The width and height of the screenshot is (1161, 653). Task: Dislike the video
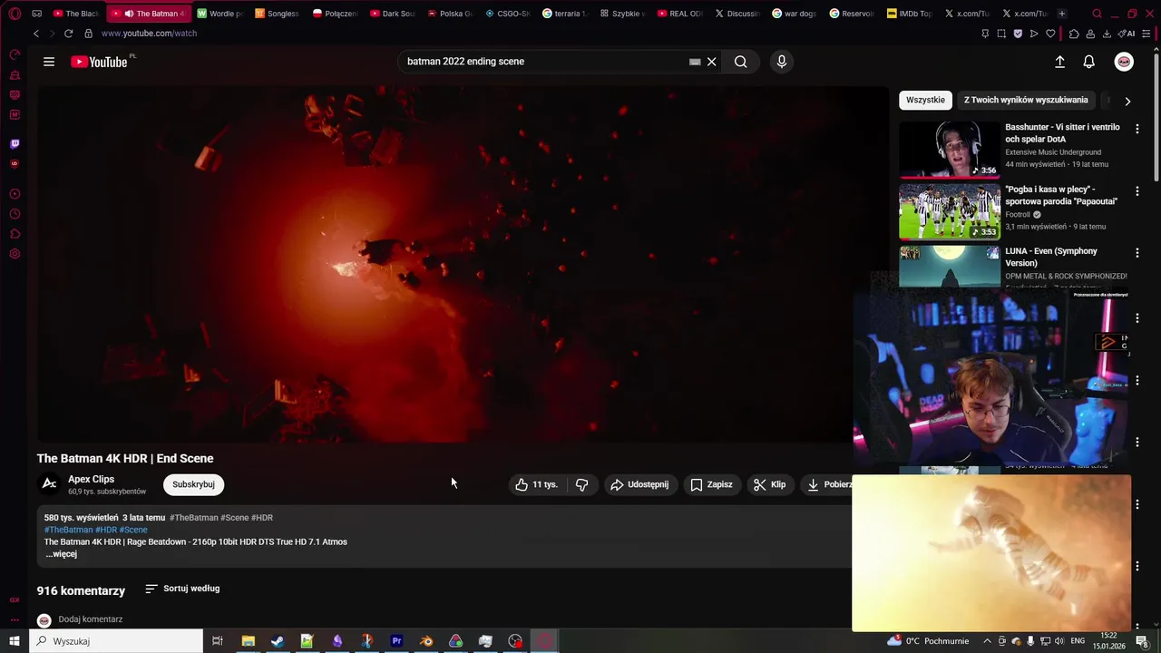(x=582, y=484)
